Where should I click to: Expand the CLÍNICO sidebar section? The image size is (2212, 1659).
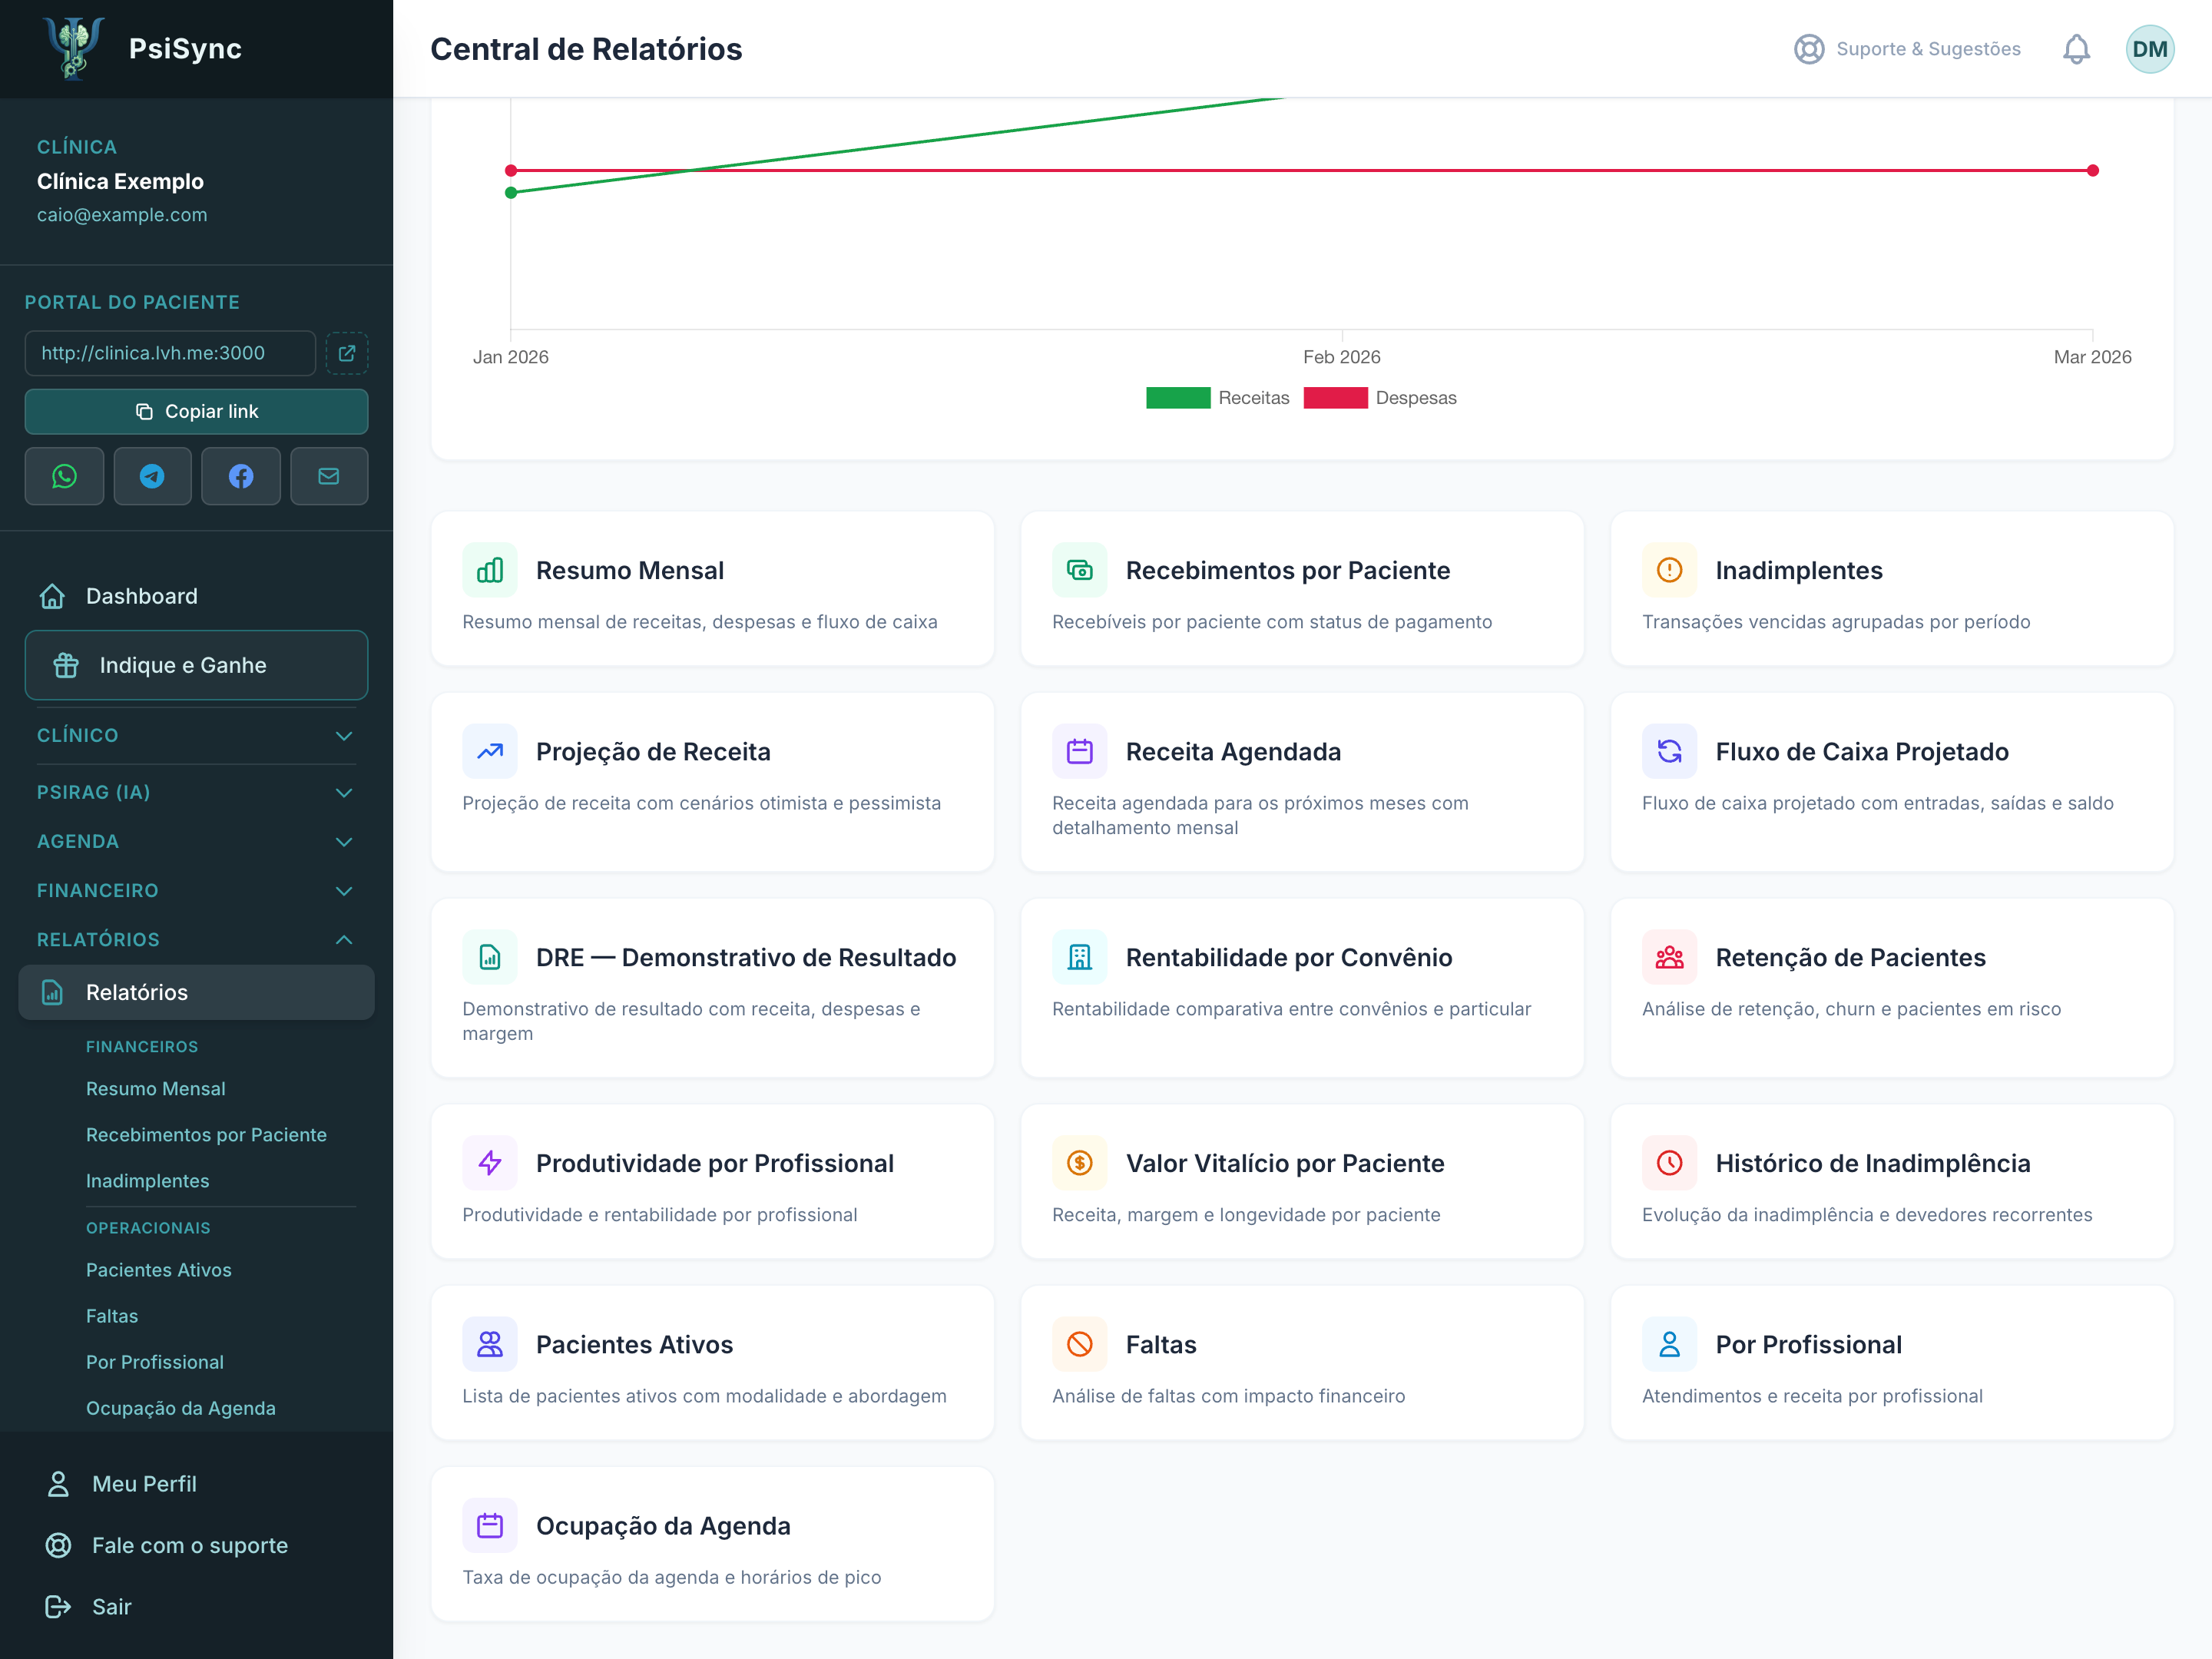tap(196, 735)
